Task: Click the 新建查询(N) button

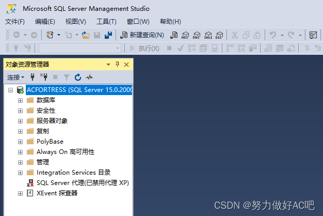Action: (x=142, y=35)
